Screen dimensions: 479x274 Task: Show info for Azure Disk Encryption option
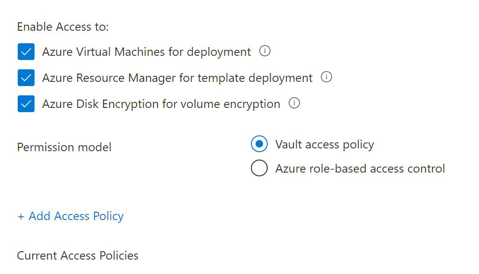point(294,103)
